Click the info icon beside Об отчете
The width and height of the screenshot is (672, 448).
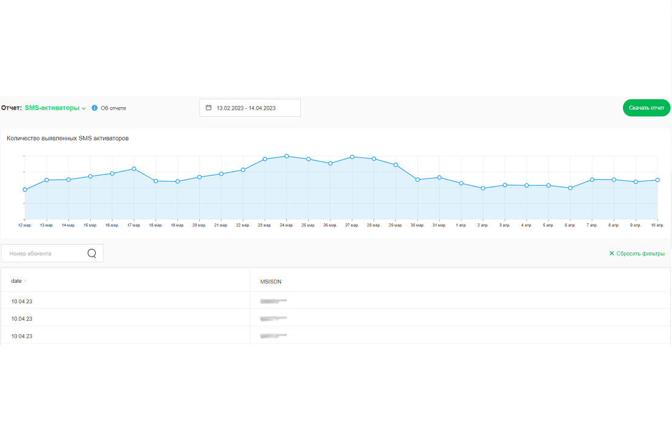click(94, 108)
